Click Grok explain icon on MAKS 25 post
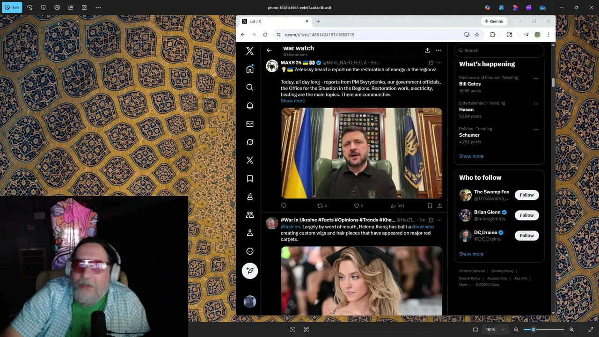This screenshot has width=599, height=337. pos(431,63)
